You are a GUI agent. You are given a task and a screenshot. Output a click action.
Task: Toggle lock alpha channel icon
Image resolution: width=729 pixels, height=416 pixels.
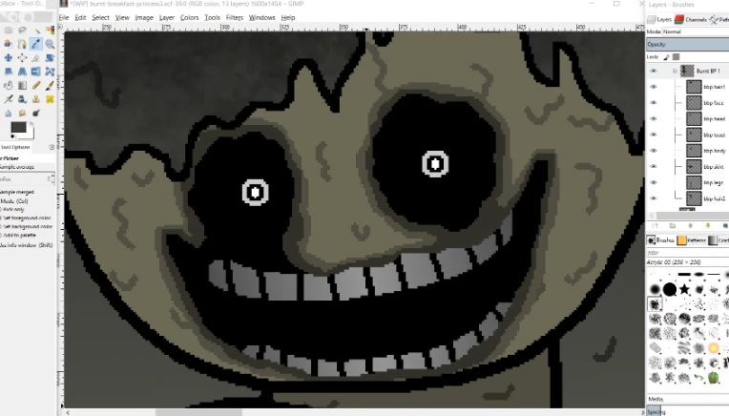tap(676, 56)
